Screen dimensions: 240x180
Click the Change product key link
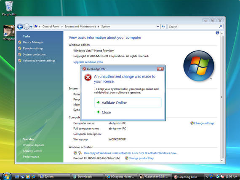[141, 158]
